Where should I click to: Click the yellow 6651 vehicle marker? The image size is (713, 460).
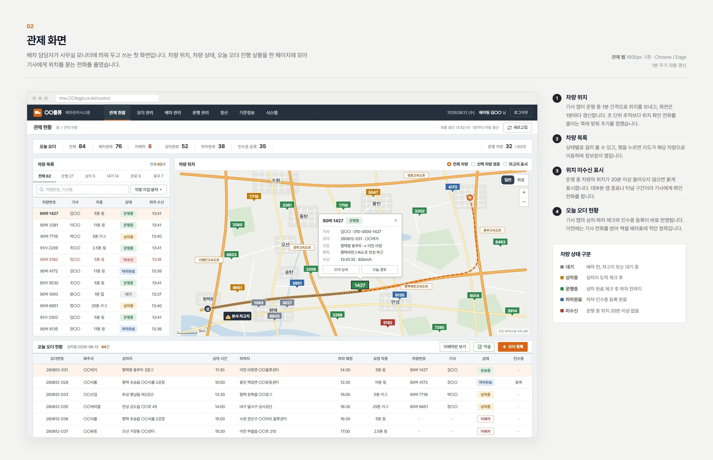click(x=237, y=288)
